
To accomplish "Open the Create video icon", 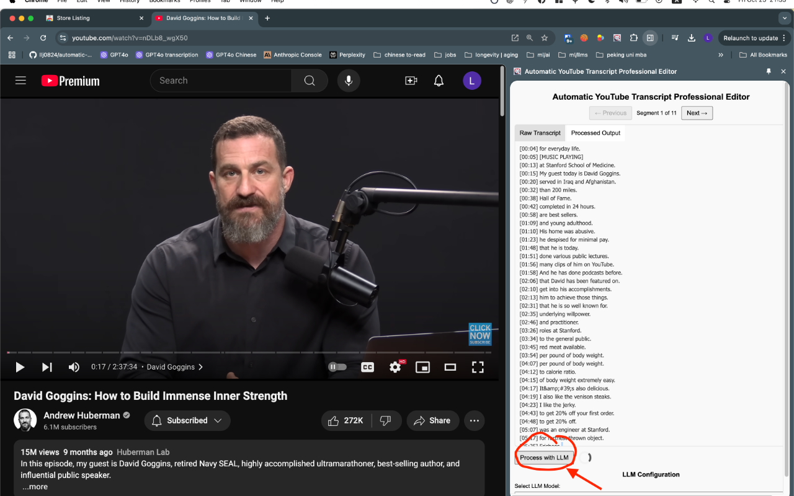I will [411, 81].
